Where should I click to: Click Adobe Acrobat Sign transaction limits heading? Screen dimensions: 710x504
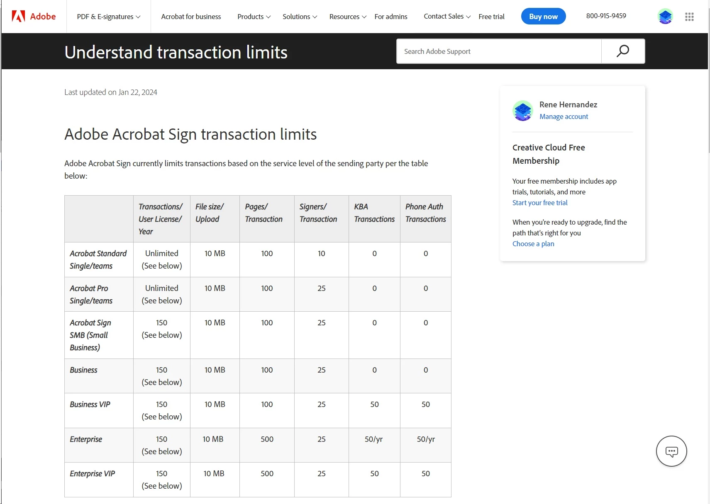coord(190,134)
